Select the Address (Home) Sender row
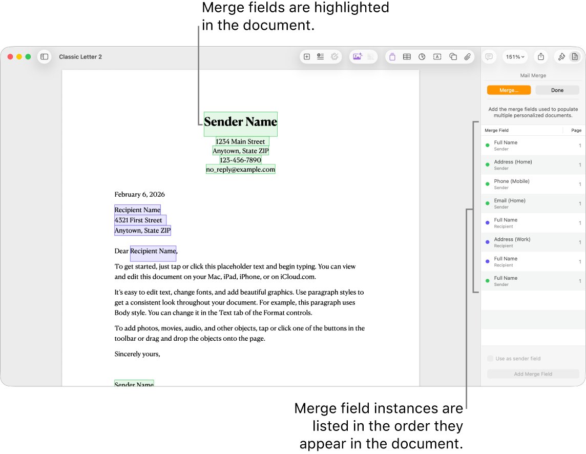 533,165
